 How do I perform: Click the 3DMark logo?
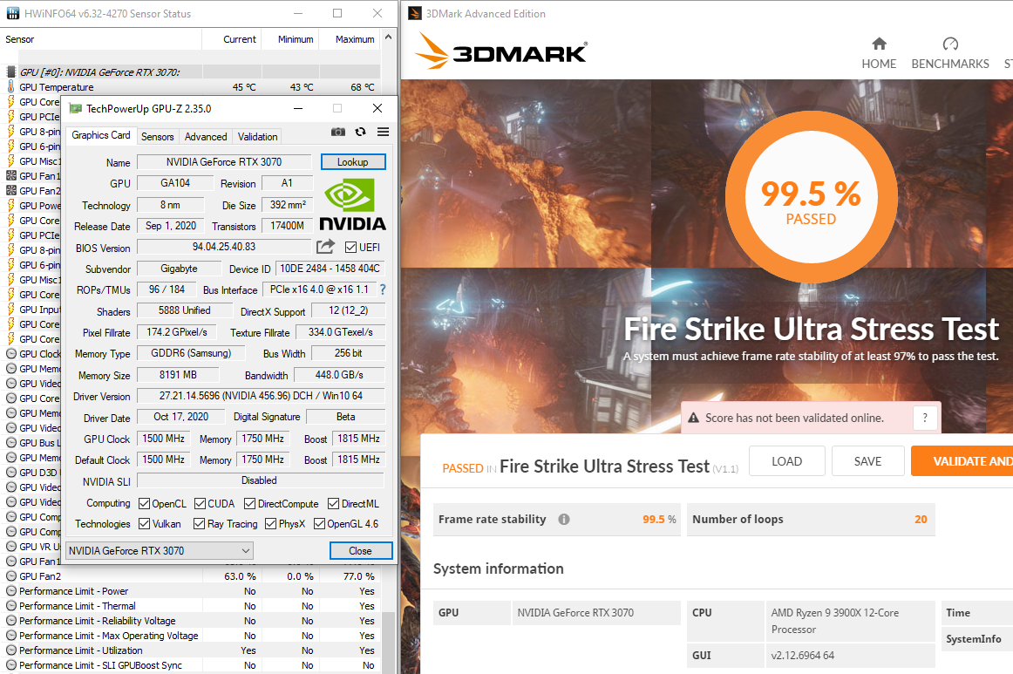click(x=500, y=51)
